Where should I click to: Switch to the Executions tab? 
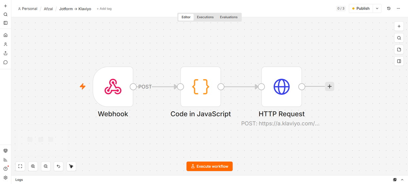point(205,17)
